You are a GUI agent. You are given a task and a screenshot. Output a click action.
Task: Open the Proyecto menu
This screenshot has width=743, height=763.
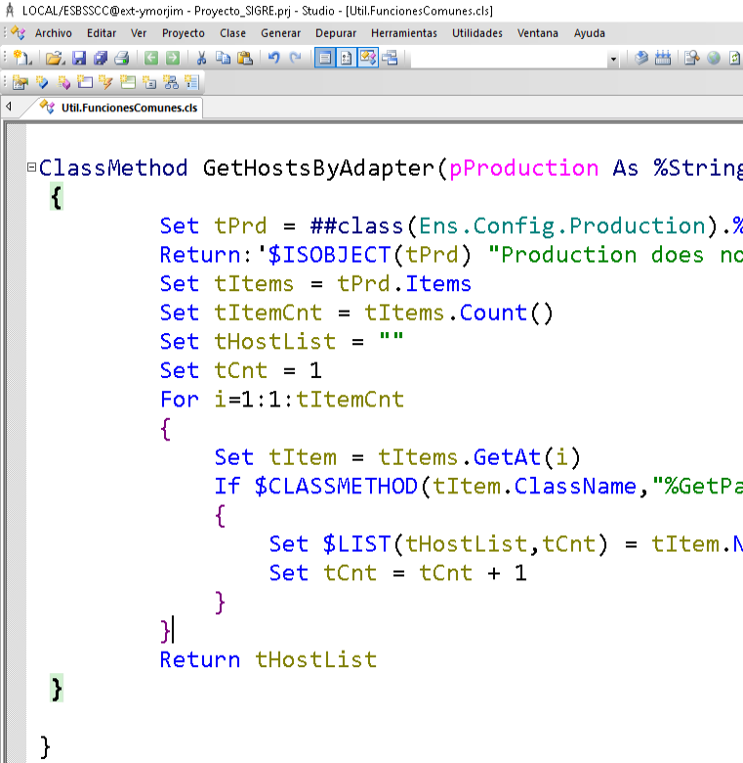point(184,33)
